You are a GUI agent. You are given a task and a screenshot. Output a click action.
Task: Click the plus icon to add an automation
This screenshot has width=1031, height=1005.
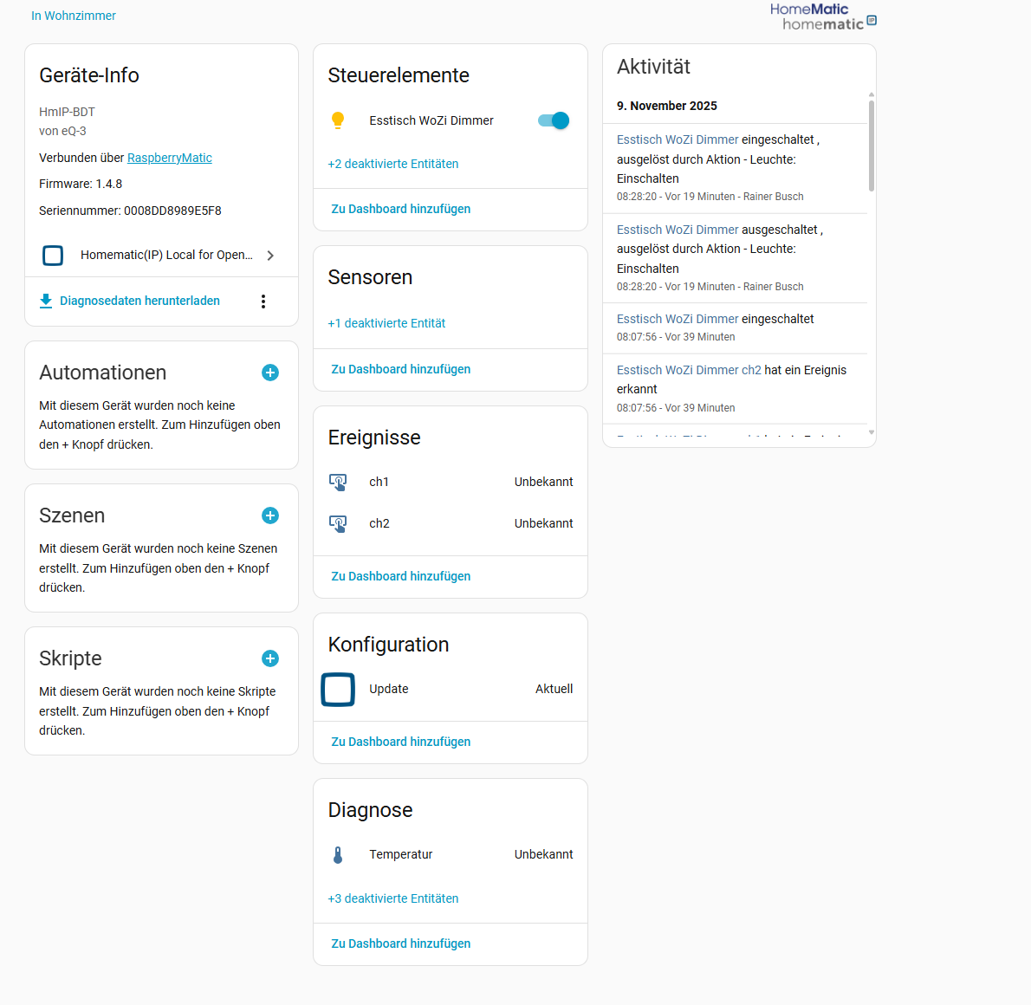pyautogui.click(x=270, y=373)
